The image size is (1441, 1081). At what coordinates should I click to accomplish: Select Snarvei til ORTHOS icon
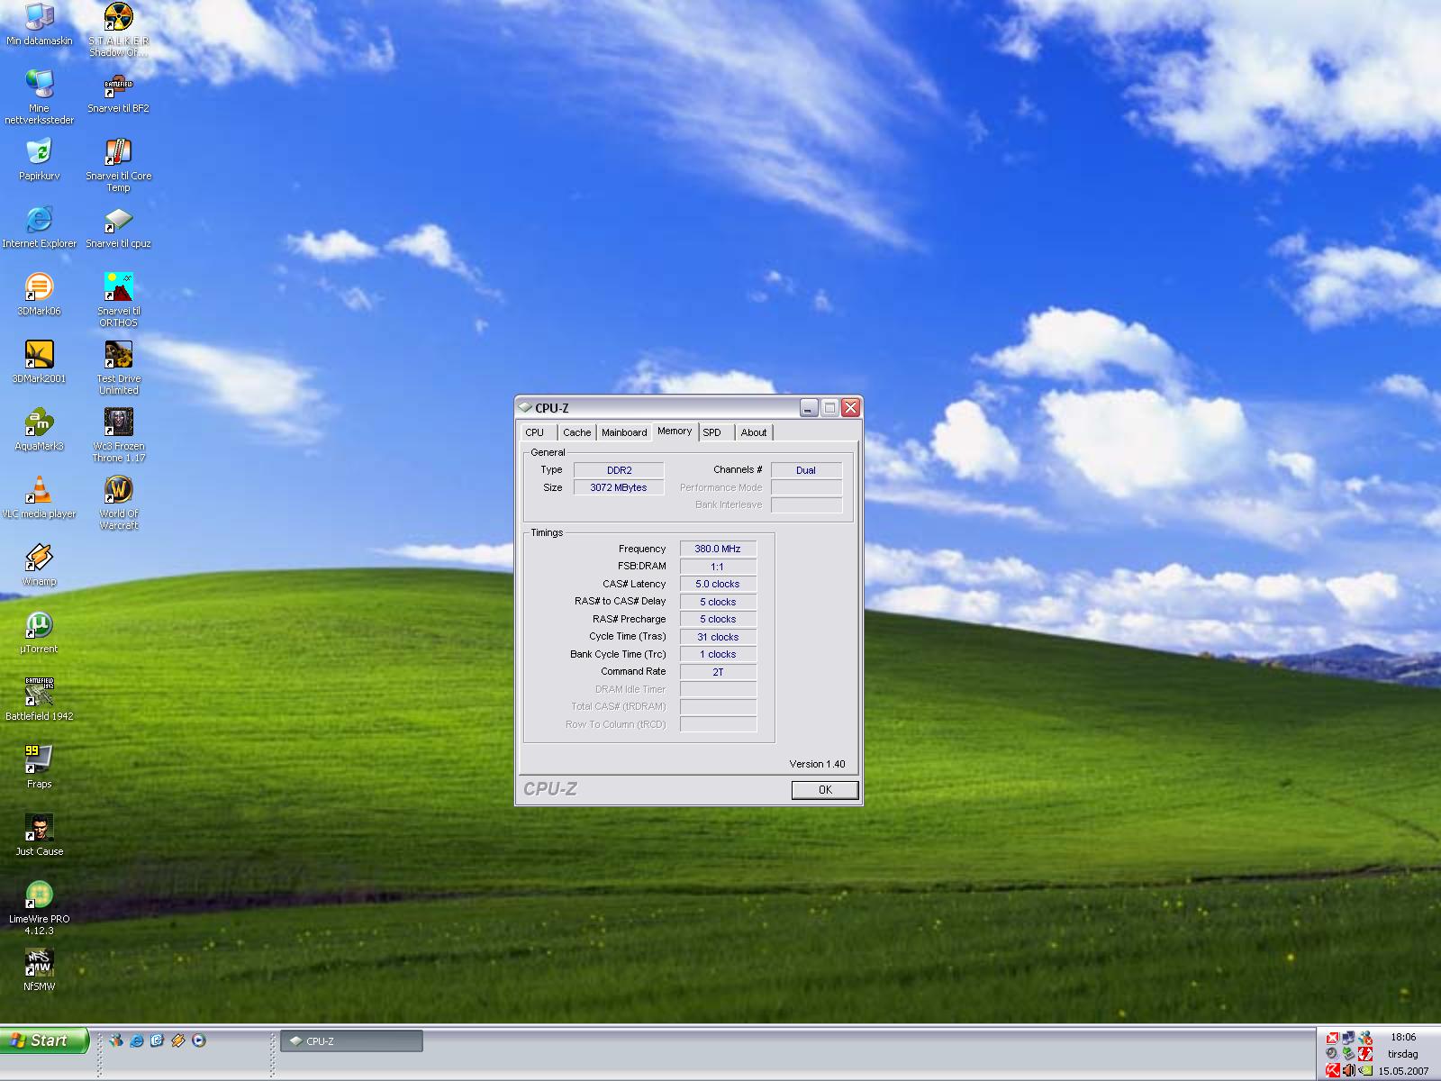118,301
